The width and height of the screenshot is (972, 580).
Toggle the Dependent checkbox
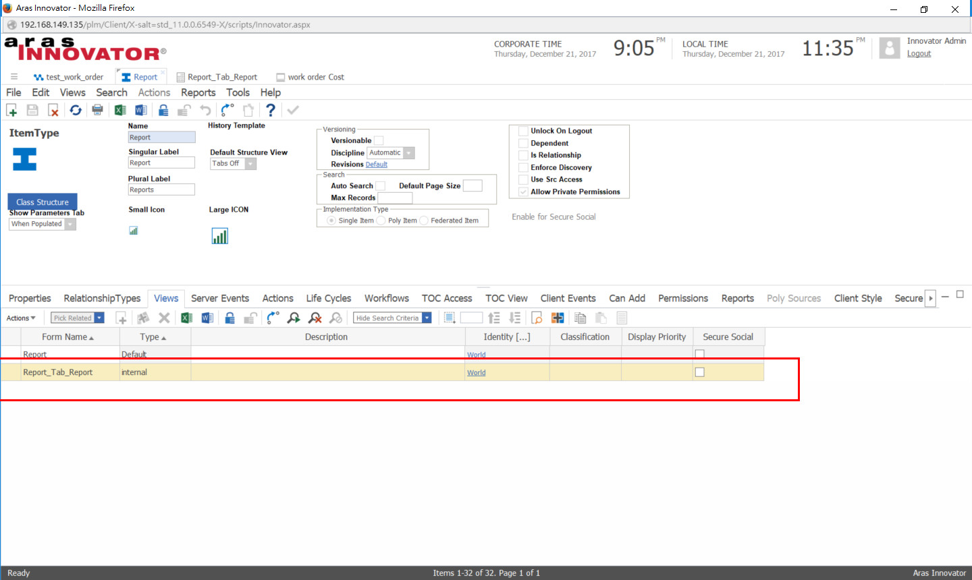click(523, 143)
